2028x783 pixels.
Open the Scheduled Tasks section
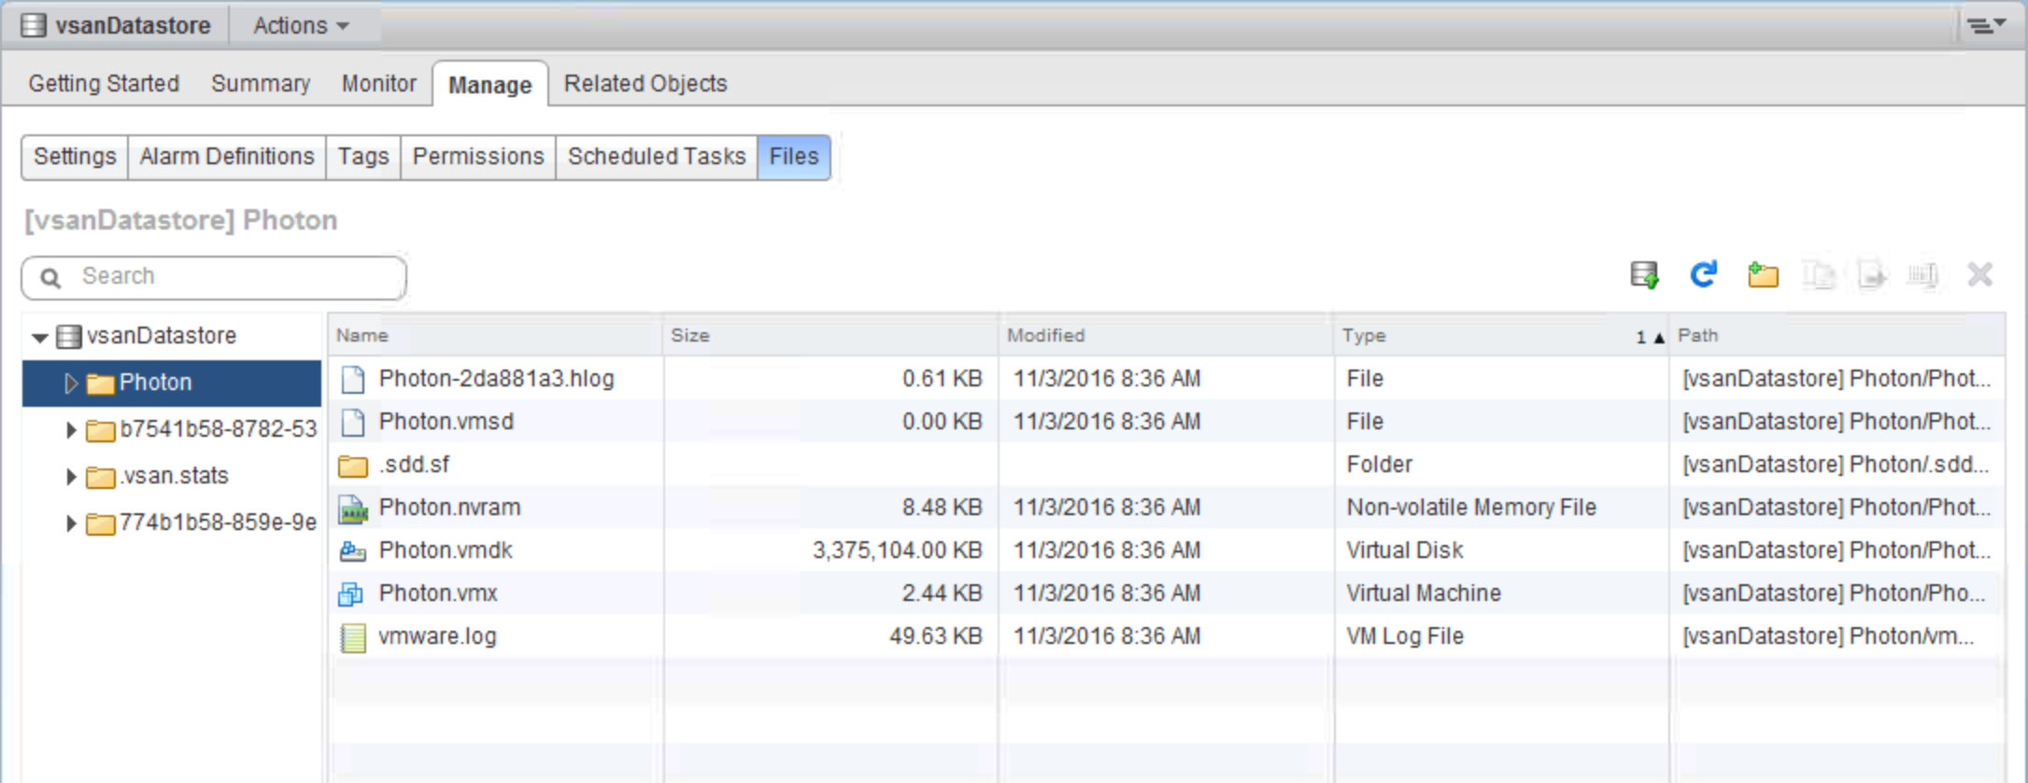pyautogui.click(x=656, y=157)
